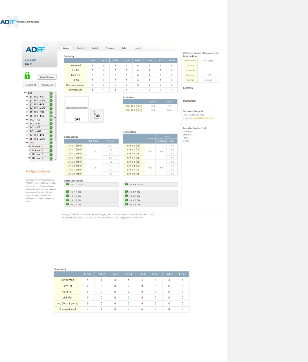Click the PD Power column header
Screen dimensions: 308x362
pos(111,141)
